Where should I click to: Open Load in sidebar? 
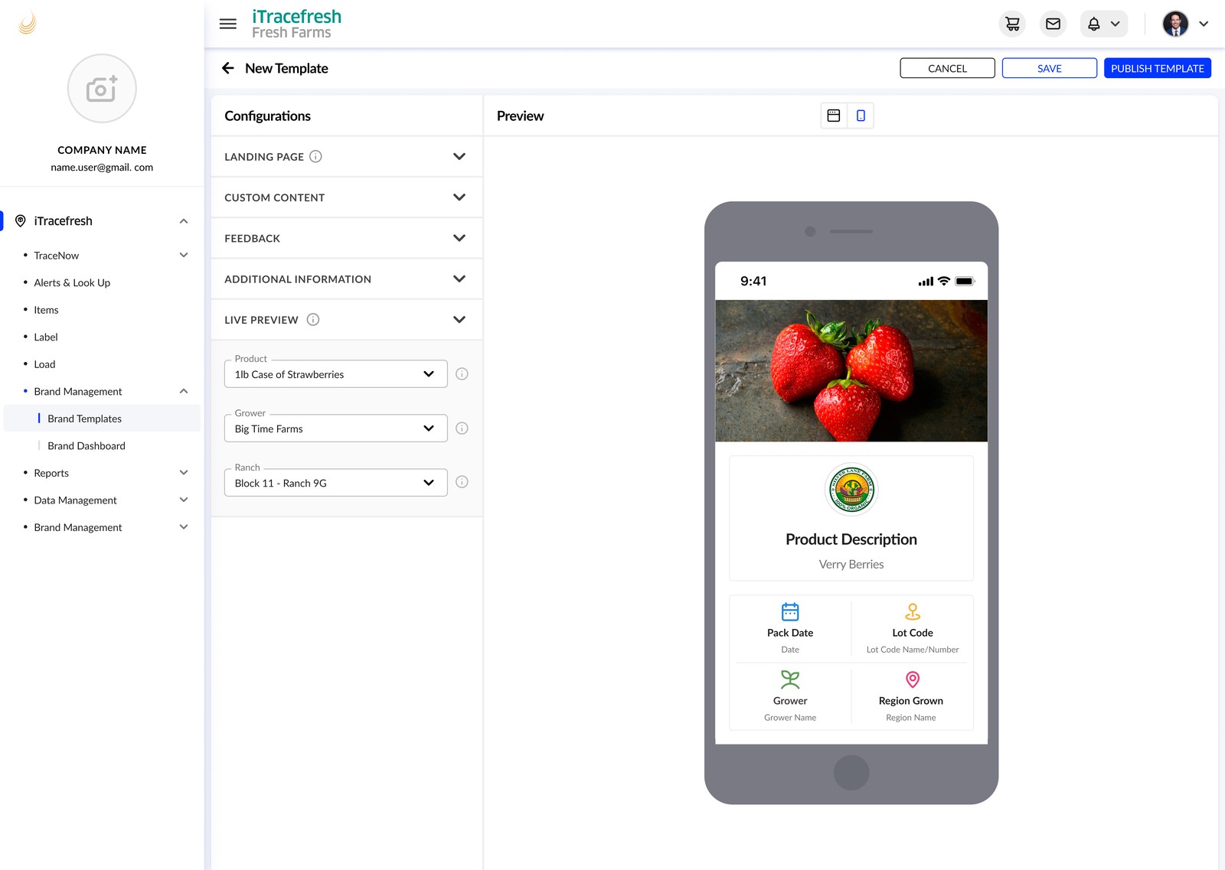click(44, 364)
